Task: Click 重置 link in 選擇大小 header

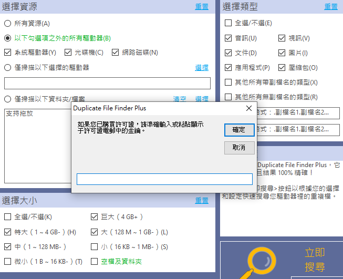Action: point(202,200)
